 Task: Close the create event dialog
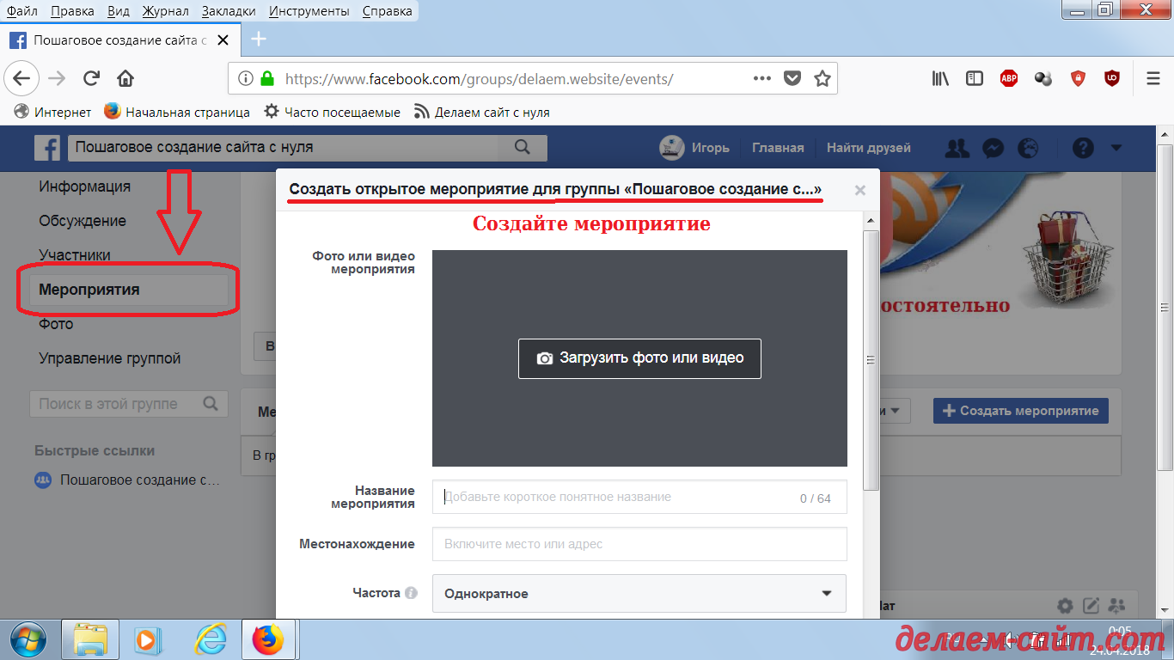pos(859,191)
